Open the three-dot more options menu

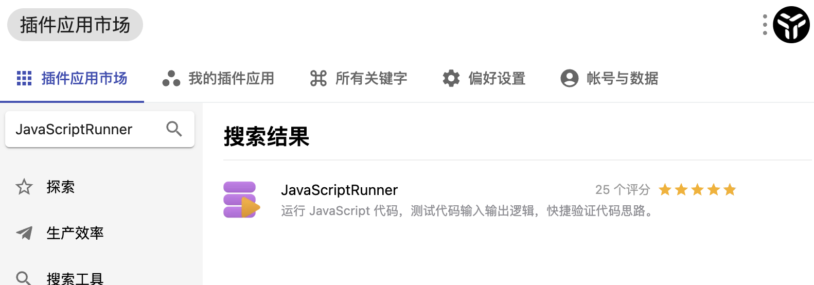pyautogui.click(x=765, y=25)
